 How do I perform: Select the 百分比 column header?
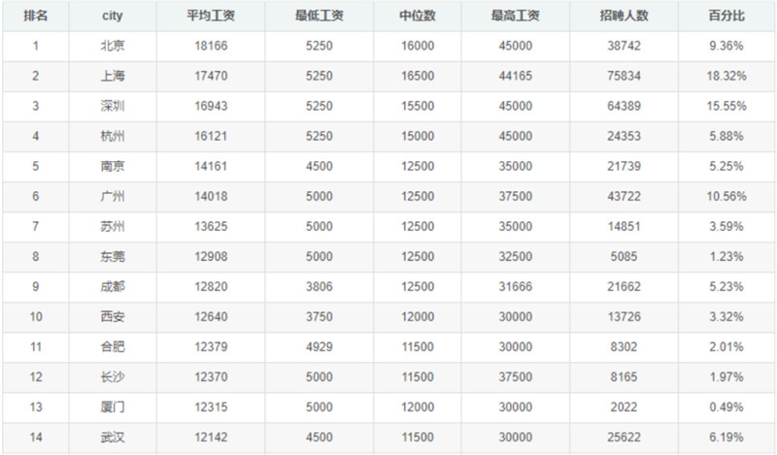point(726,16)
